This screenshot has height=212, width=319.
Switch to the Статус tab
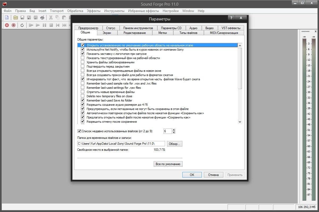point(111,28)
